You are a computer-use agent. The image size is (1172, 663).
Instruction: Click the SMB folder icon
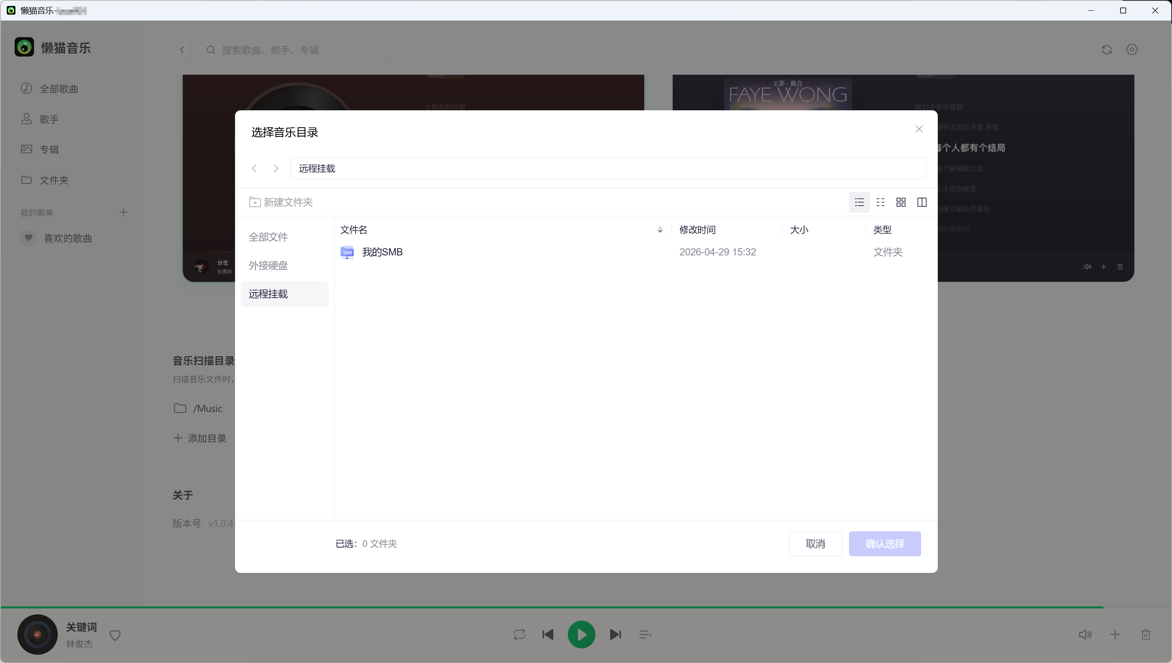pyautogui.click(x=347, y=252)
